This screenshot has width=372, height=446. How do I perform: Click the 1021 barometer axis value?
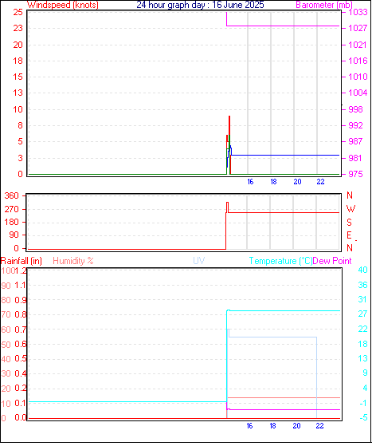coord(358,45)
